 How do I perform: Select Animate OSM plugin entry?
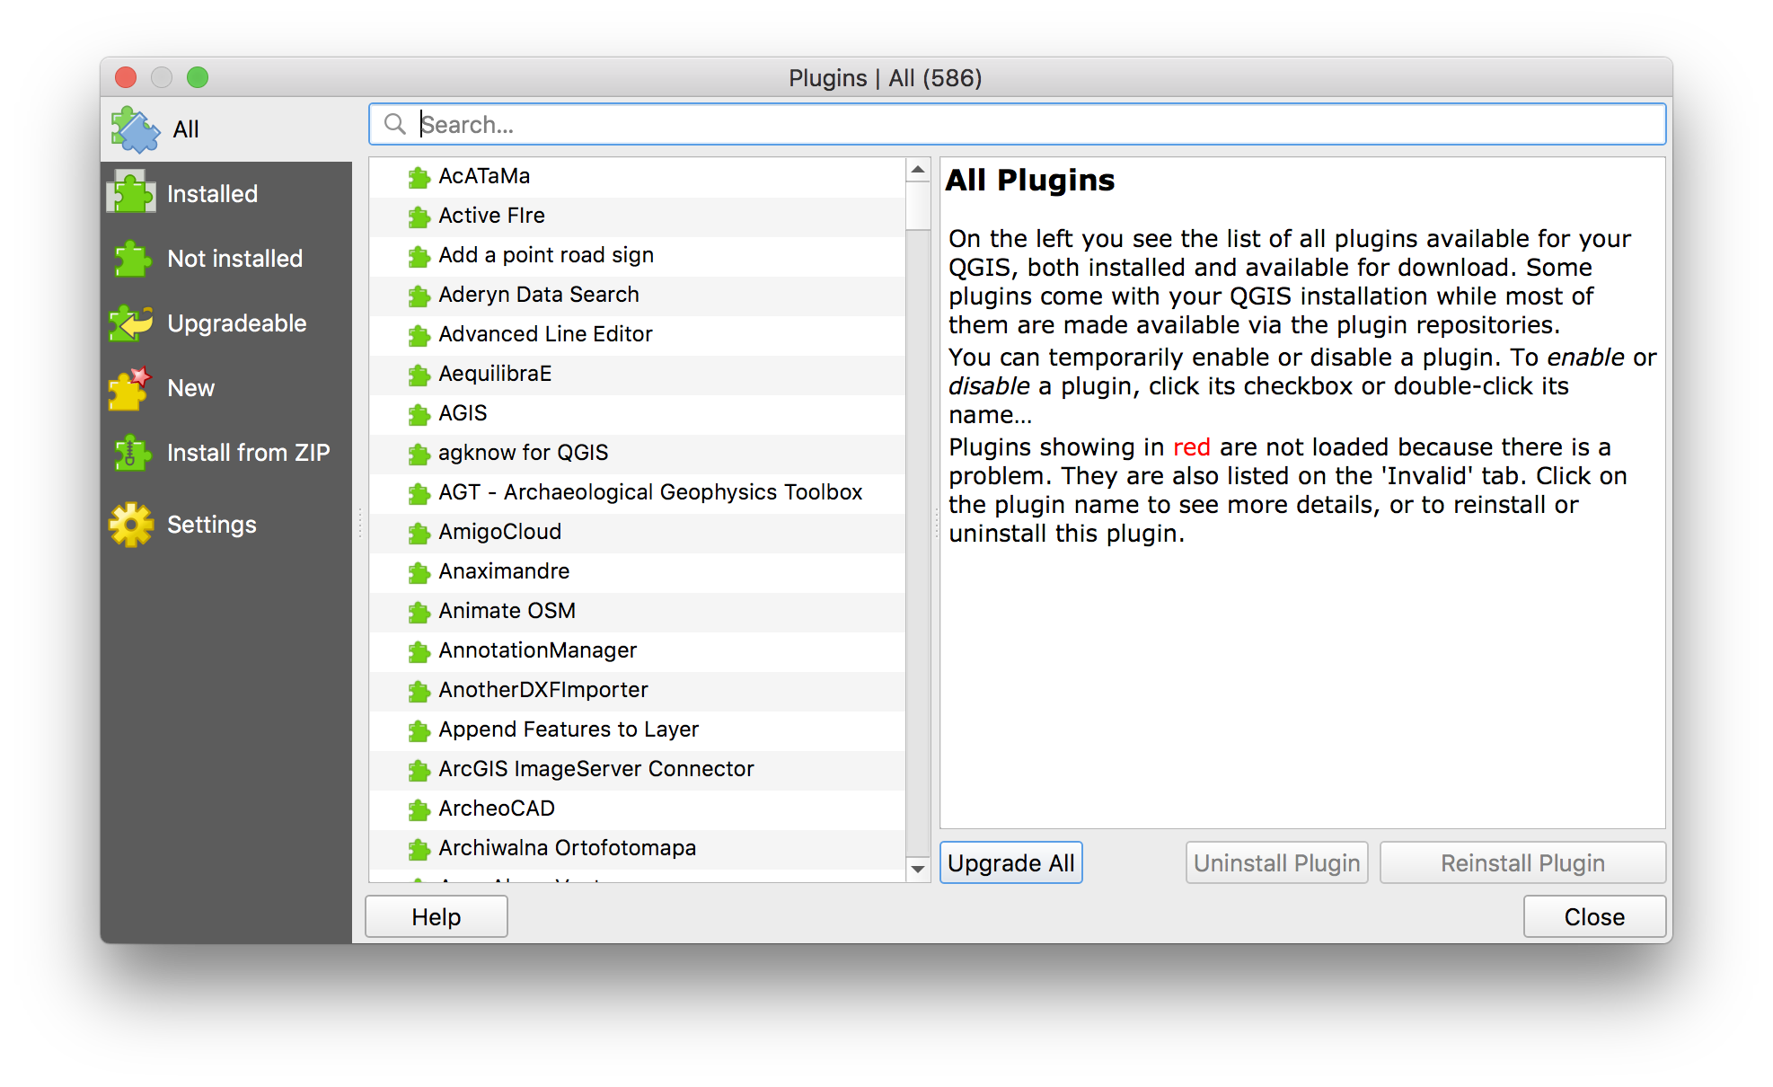507,611
